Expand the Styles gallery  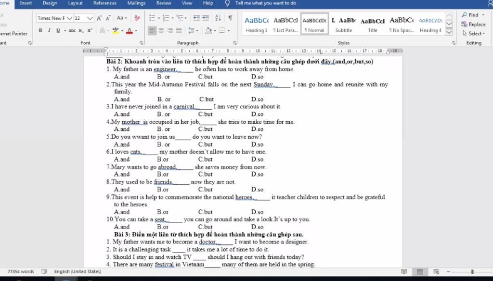coord(449,32)
